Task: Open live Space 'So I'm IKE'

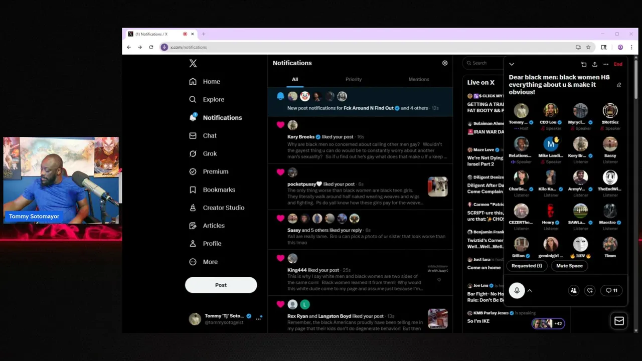Action: (x=477, y=321)
